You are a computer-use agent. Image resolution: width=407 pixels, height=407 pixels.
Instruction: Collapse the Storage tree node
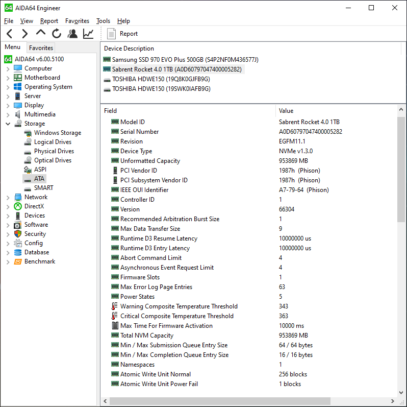pos(8,124)
